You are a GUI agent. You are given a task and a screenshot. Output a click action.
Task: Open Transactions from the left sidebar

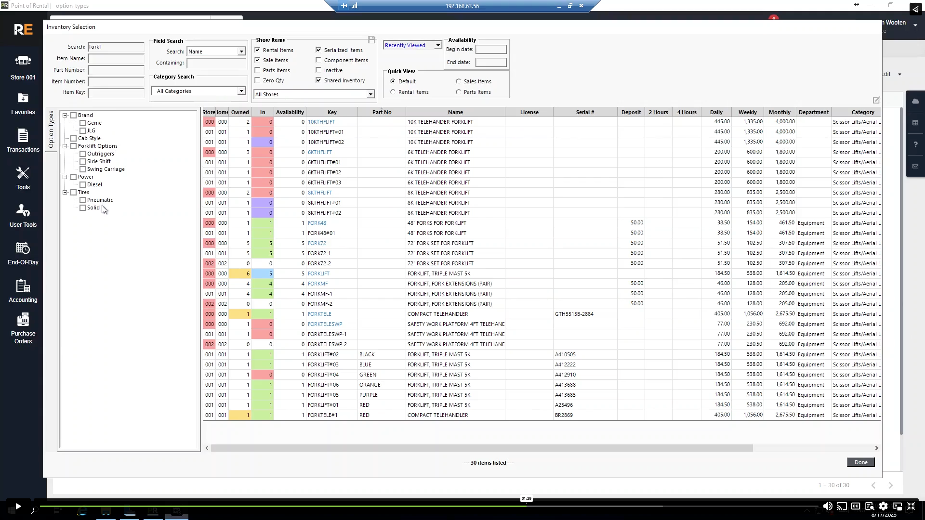pyautogui.click(x=23, y=141)
